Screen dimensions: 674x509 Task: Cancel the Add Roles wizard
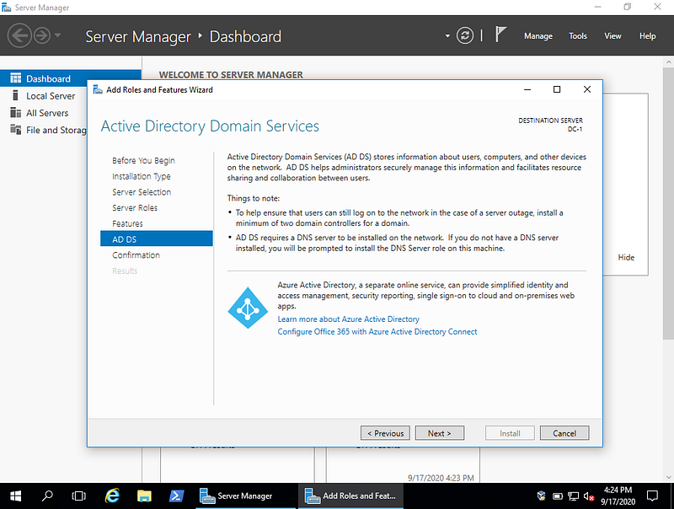coord(564,433)
